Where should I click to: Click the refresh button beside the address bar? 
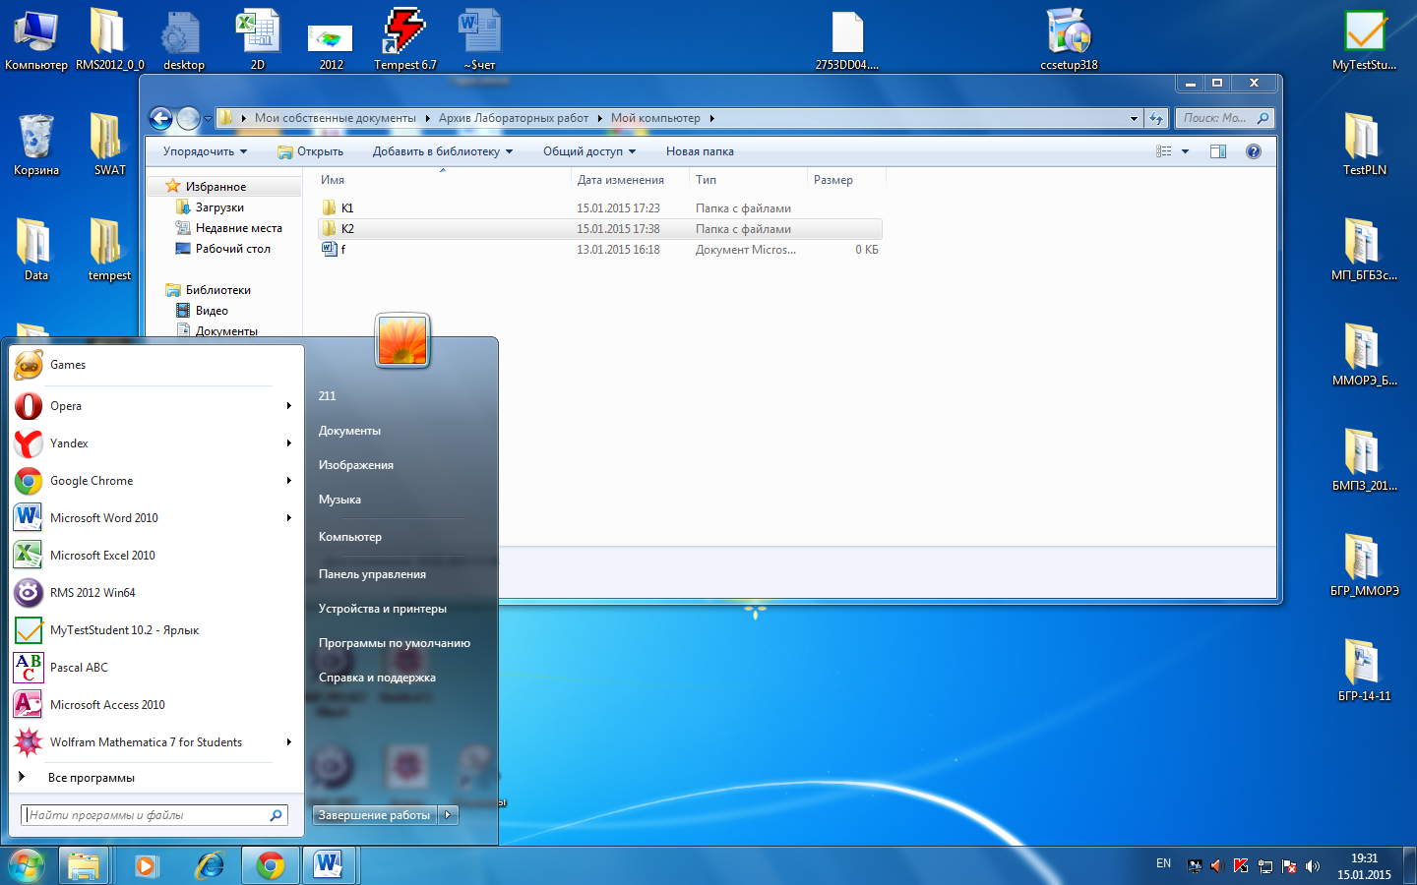1156,118
